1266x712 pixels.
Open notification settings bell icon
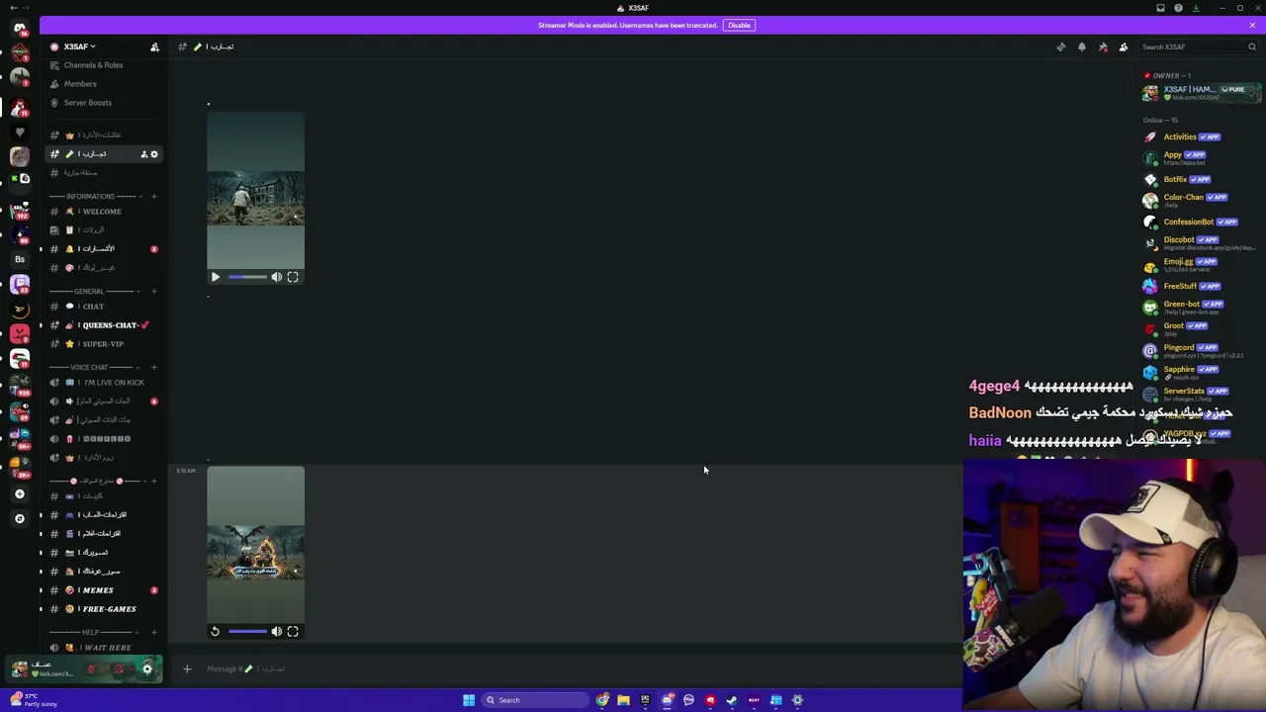click(x=1082, y=46)
